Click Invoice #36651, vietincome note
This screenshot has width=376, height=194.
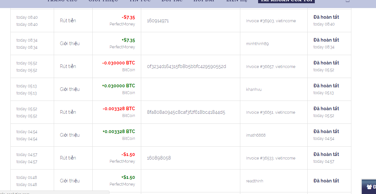(x=270, y=112)
